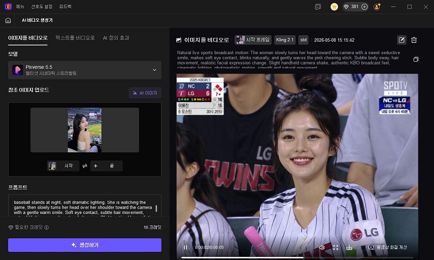The width and height of the screenshot is (434, 260).
Task: Download the generated video
Action: pos(349,248)
